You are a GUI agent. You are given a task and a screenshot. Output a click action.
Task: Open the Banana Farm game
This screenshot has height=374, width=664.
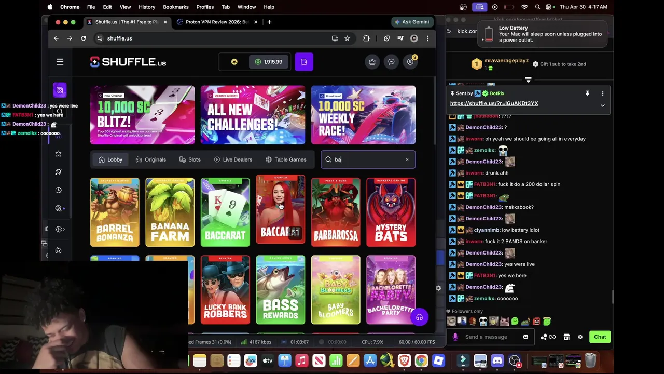(x=170, y=212)
